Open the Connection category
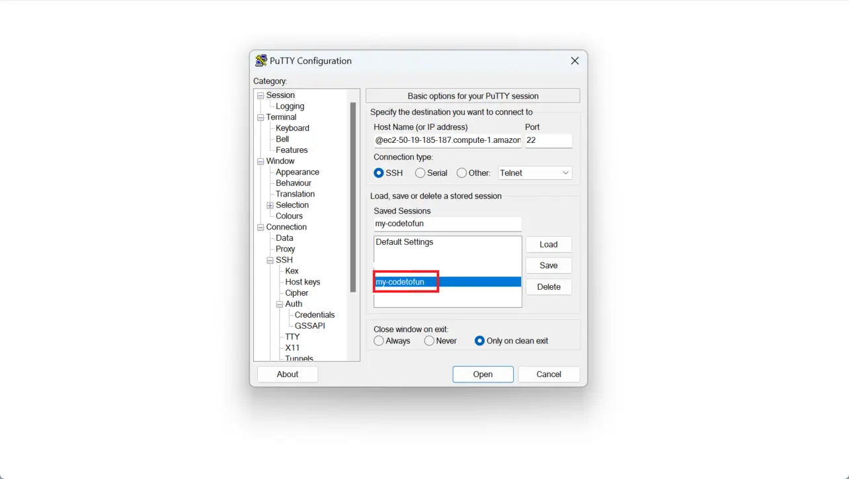Viewport: 849px width, 479px height. (286, 227)
